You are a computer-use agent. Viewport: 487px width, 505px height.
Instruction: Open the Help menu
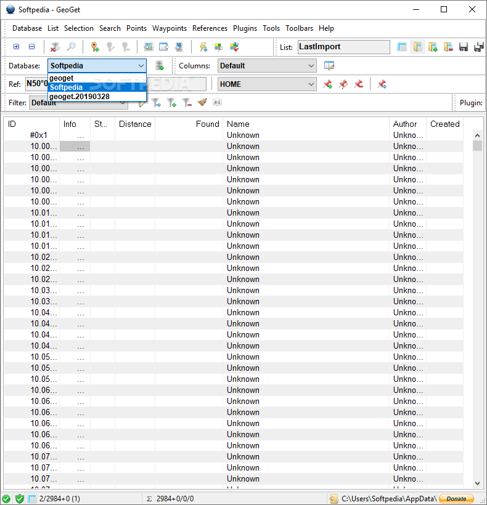(x=326, y=28)
